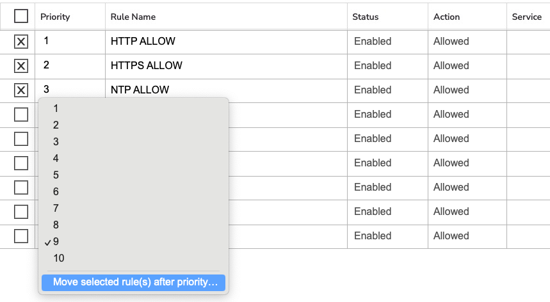Screen dimensions: 550x302
Task: Click Move selected rule(s) after priority option
Action: (x=133, y=282)
